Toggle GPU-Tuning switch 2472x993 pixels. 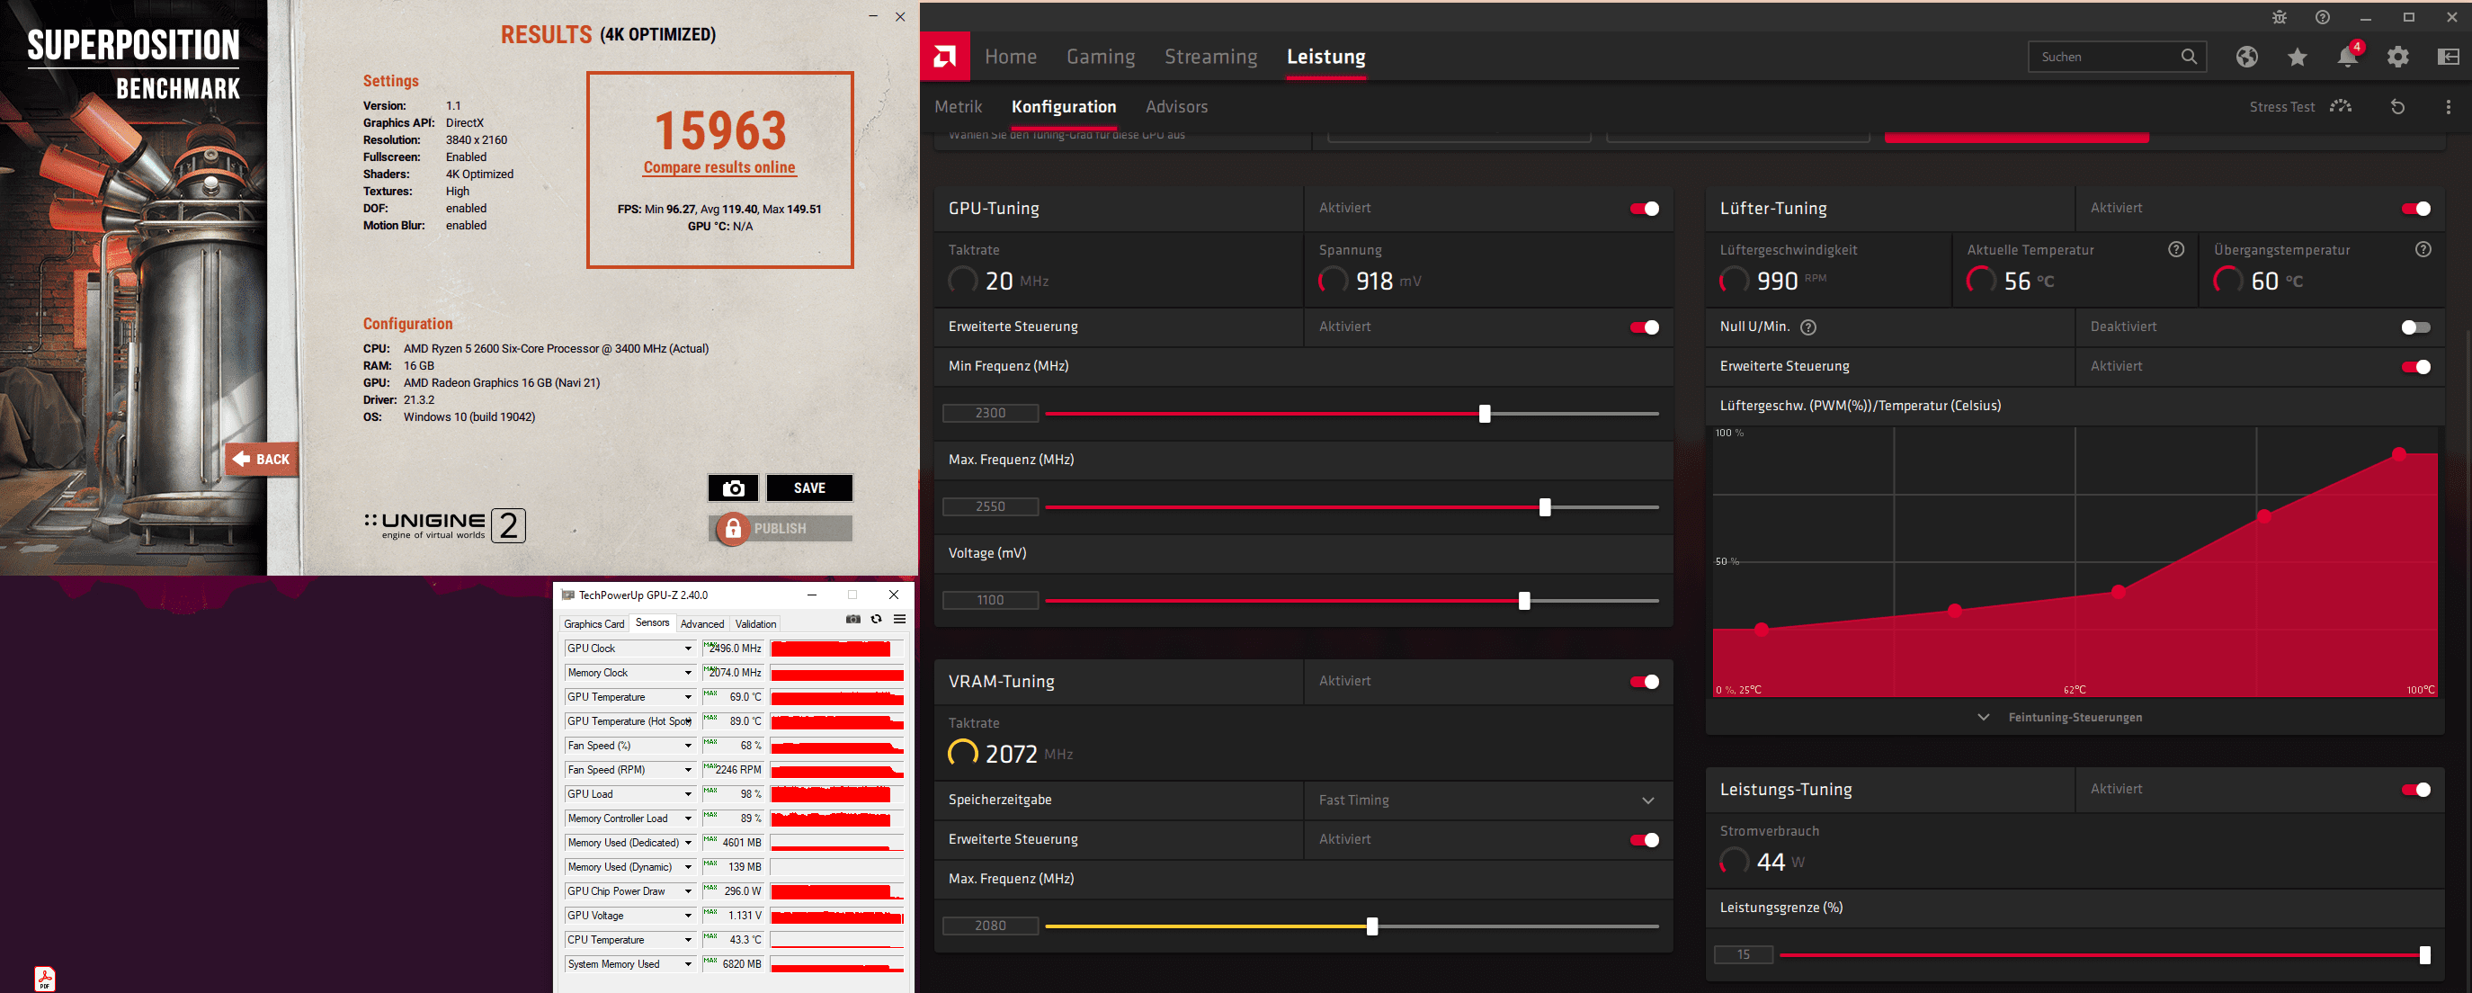pos(1644,208)
